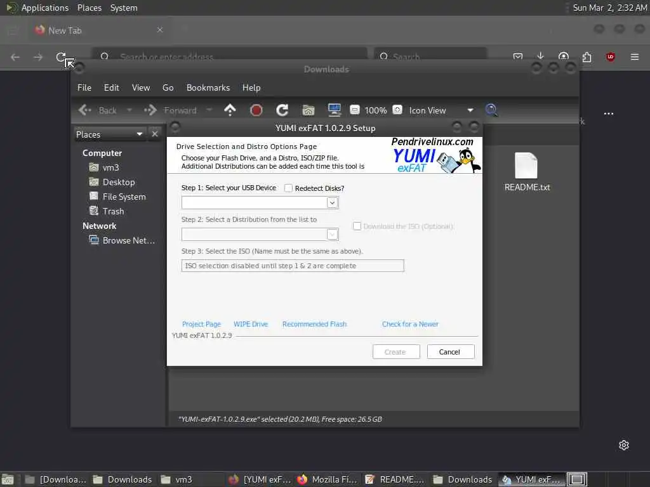Image resolution: width=650 pixels, height=487 pixels.
Task: Reset zoom via the 100% label
Action: [x=376, y=110]
